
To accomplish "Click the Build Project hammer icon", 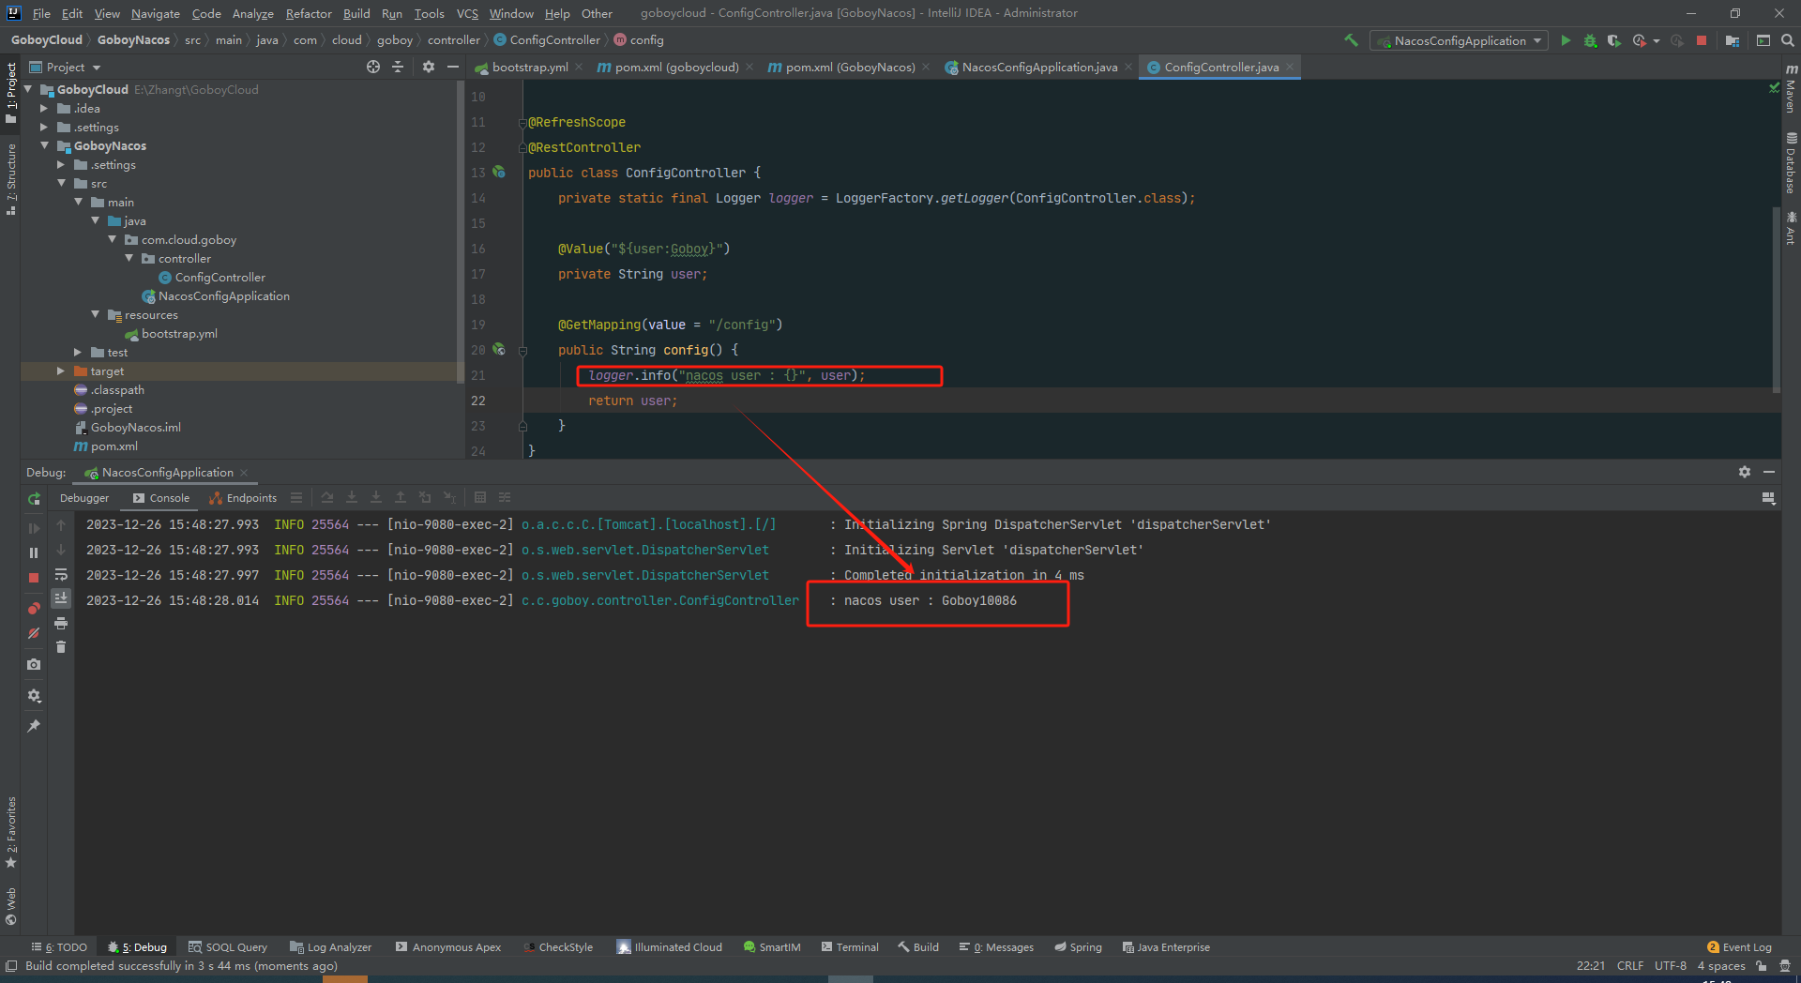I will coord(1351,40).
